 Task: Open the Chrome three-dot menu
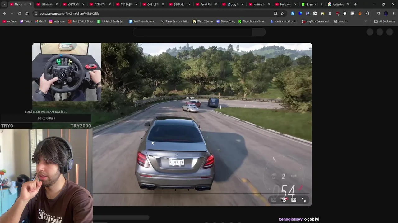393,14
